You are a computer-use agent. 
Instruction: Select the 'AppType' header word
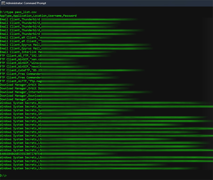pos(6,16)
